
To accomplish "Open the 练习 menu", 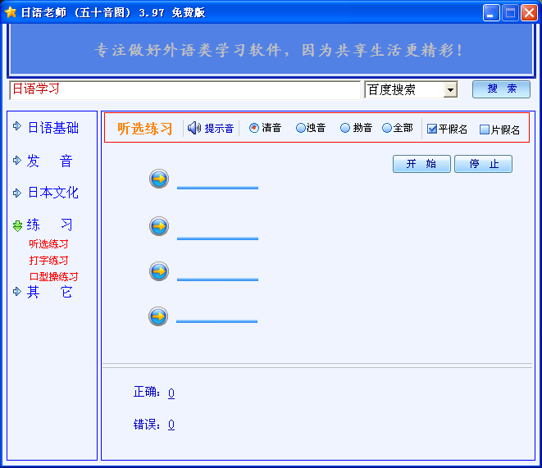I will coord(50,225).
